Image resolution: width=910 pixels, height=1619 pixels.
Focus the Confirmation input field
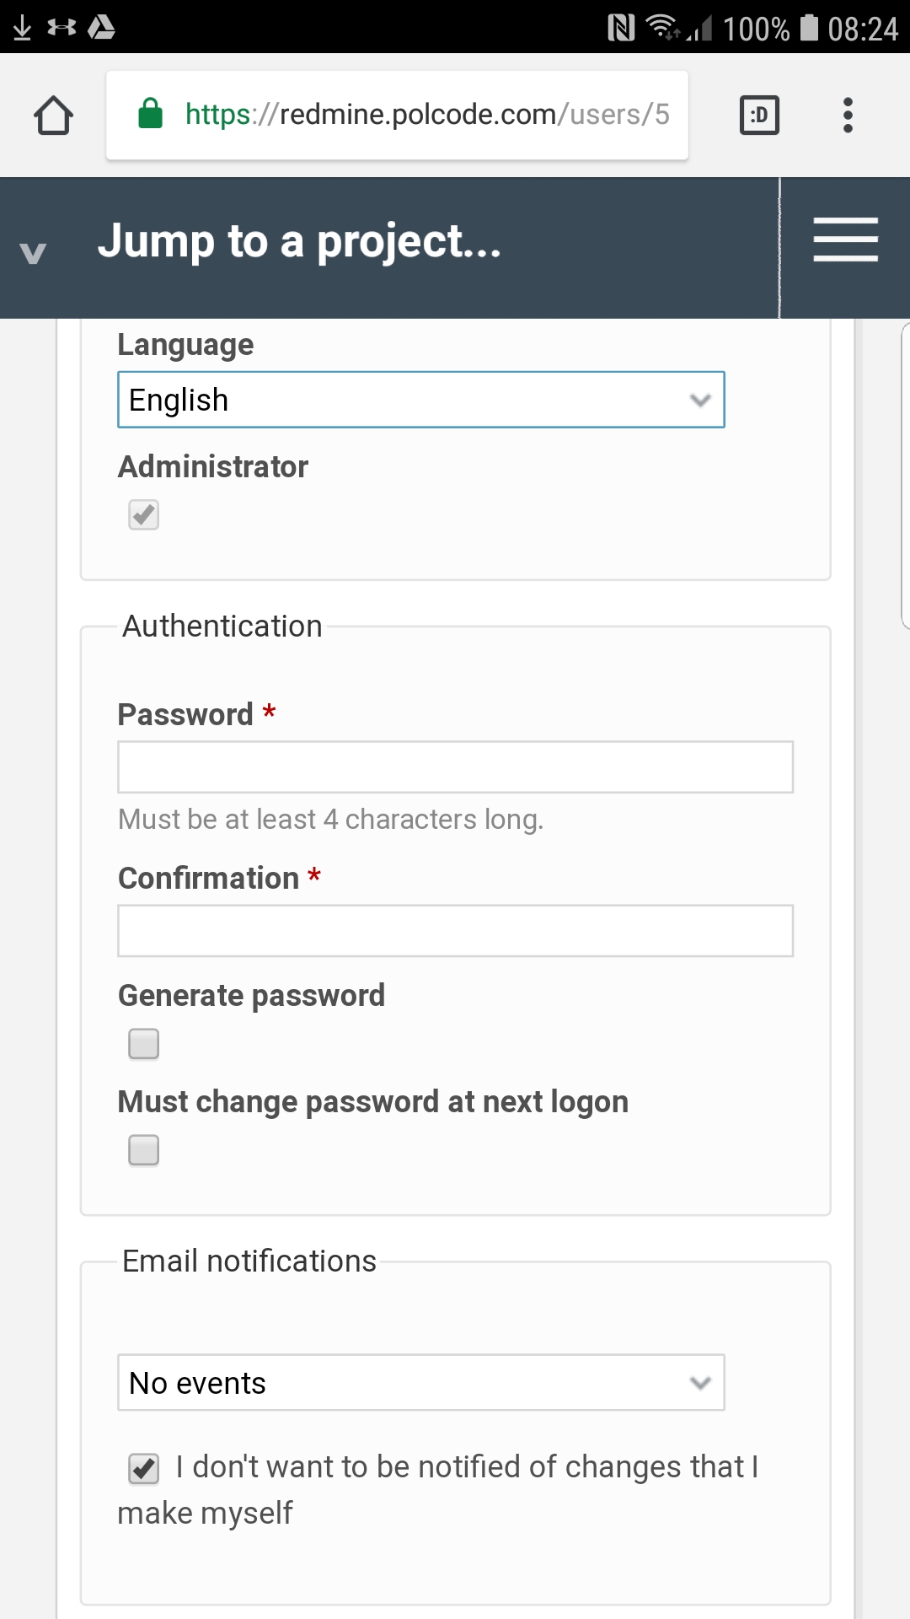(455, 931)
